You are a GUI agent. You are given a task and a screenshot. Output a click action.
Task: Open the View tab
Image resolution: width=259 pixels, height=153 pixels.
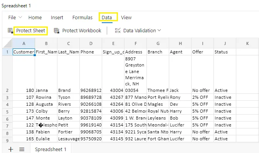coord(126,17)
